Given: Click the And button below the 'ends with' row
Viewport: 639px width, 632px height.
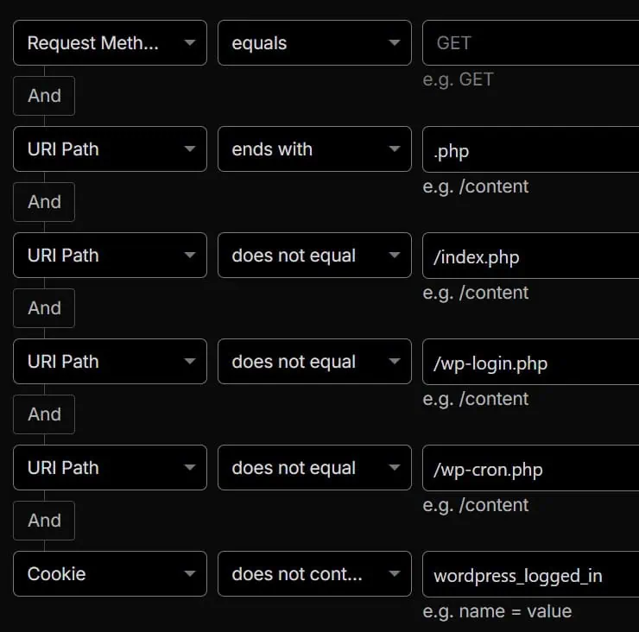Looking at the screenshot, I should coord(44,202).
